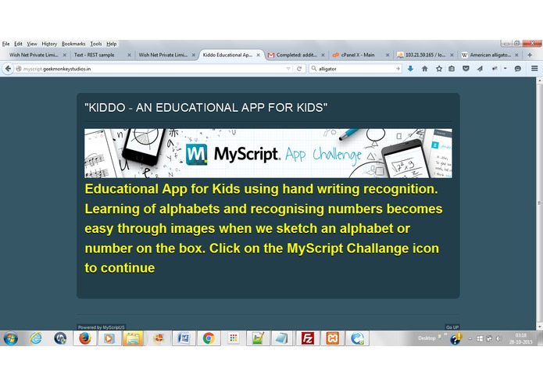Submit search with the go arrow
543x386 pixels.
click(398, 69)
